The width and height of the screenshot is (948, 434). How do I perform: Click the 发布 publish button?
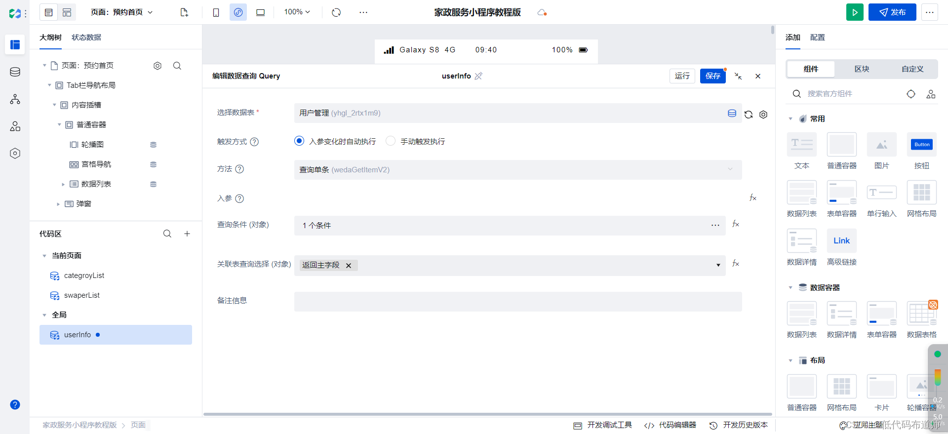point(892,12)
